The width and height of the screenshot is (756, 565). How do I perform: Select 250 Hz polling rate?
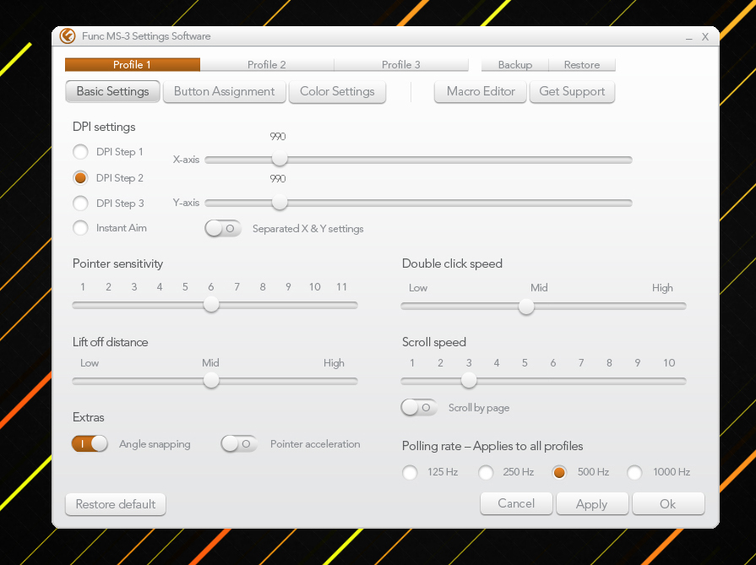click(x=486, y=472)
